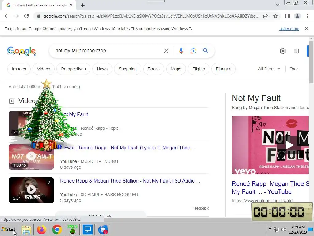Screen dimensions: 314x236
Task: Open Thunderbird from the taskbar
Action: point(103,230)
